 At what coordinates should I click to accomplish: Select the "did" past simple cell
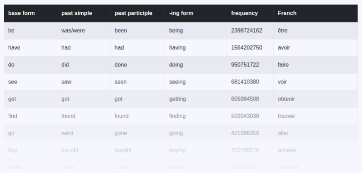tap(65, 65)
